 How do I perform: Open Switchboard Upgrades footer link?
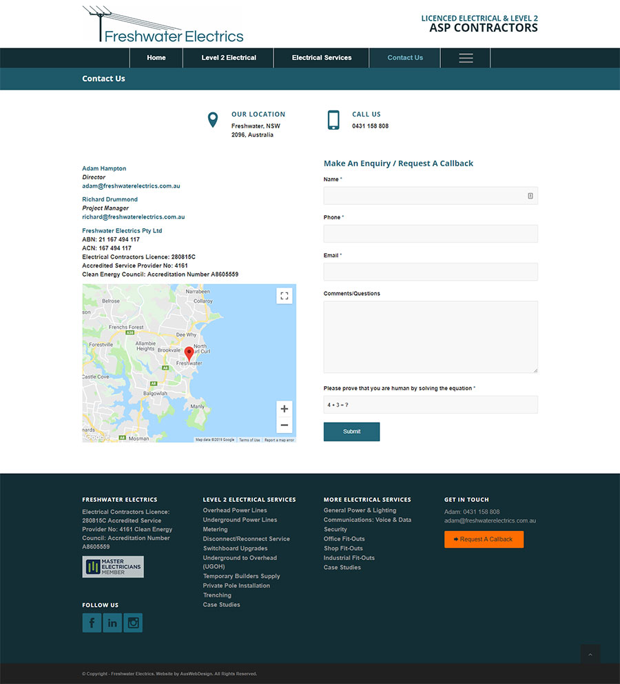236,548
